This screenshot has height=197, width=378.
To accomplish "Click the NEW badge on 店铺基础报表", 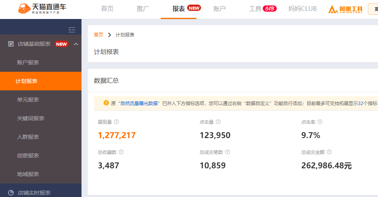I will tap(61, 44).
